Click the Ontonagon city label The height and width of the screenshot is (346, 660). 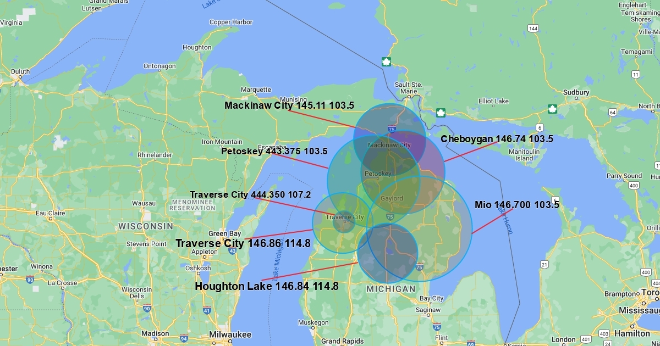(159, 66)
